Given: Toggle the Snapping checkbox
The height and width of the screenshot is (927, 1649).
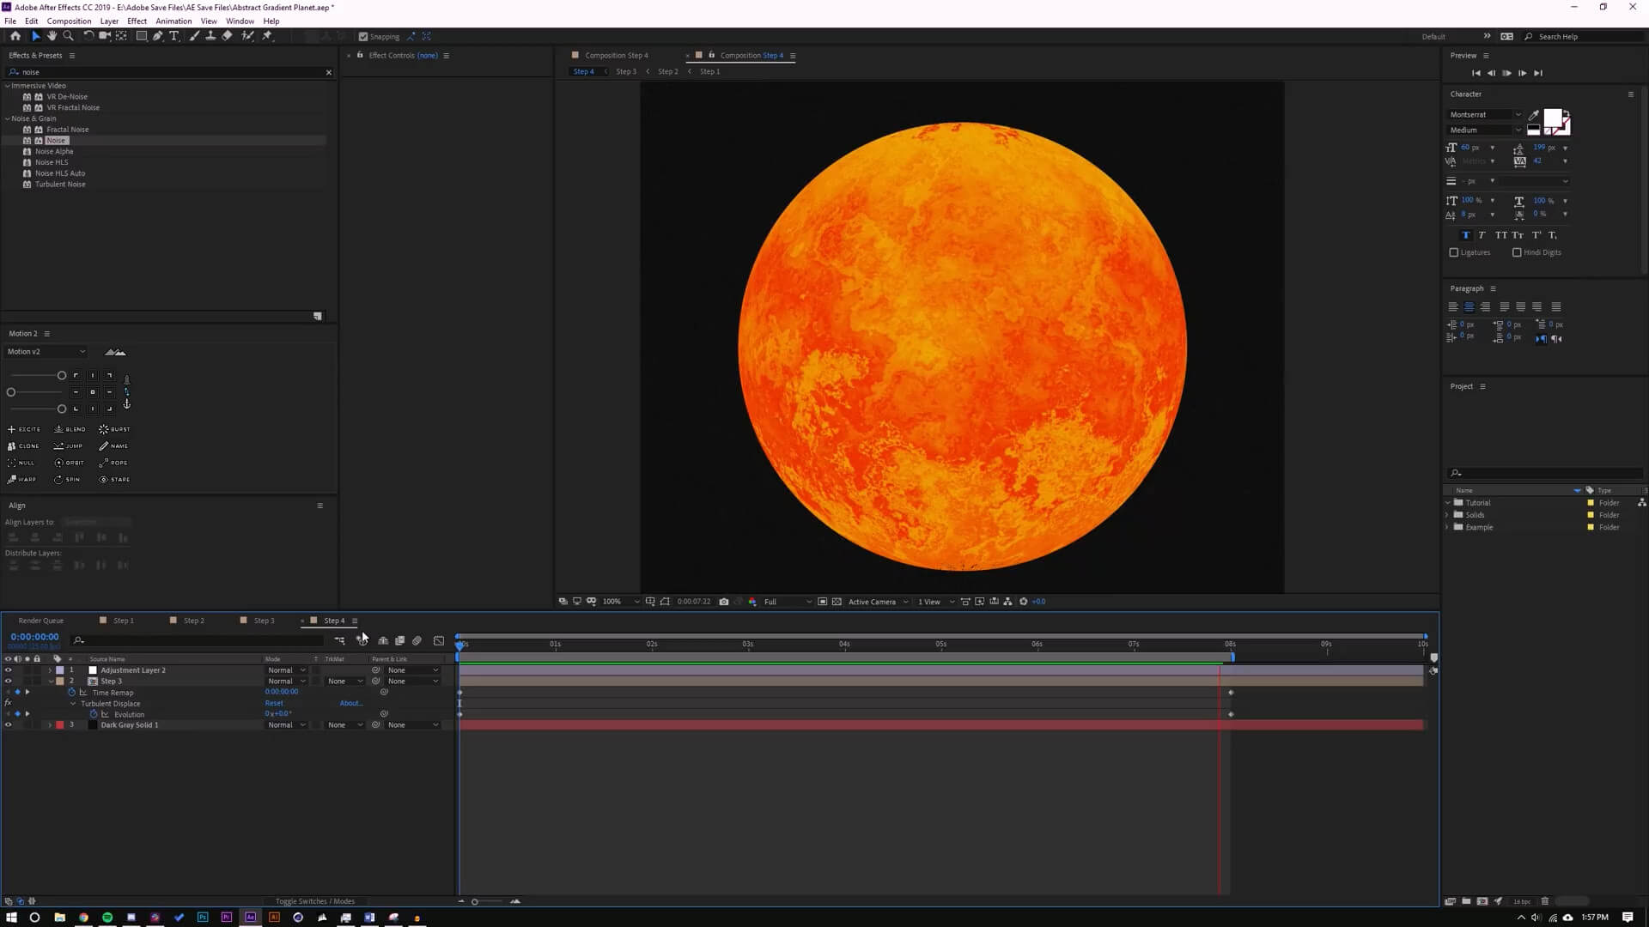Looking at the screenshot, I should click(363, 37).
